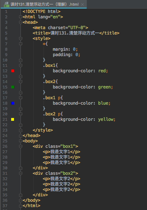Viewport: 147px width, 210px height.
Task: Click the class="box2" attribute
Action: point(60,173)
